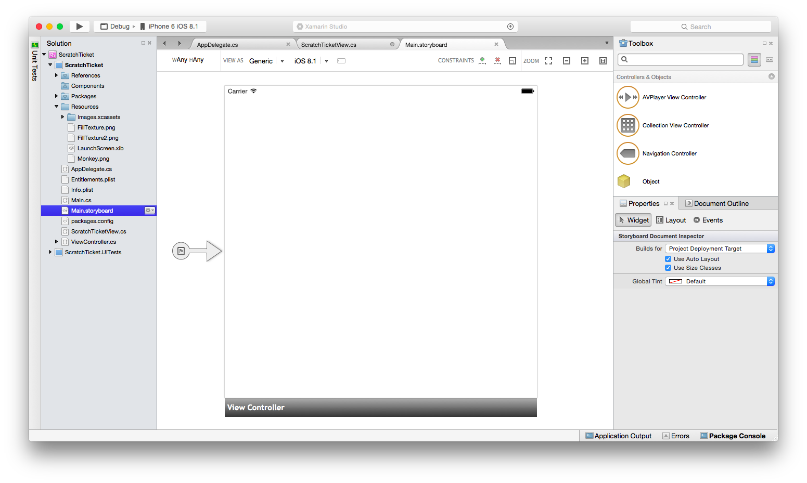The image size is (807, 483).
Task: Switch to the Document Outline tab
Action: 721,203
